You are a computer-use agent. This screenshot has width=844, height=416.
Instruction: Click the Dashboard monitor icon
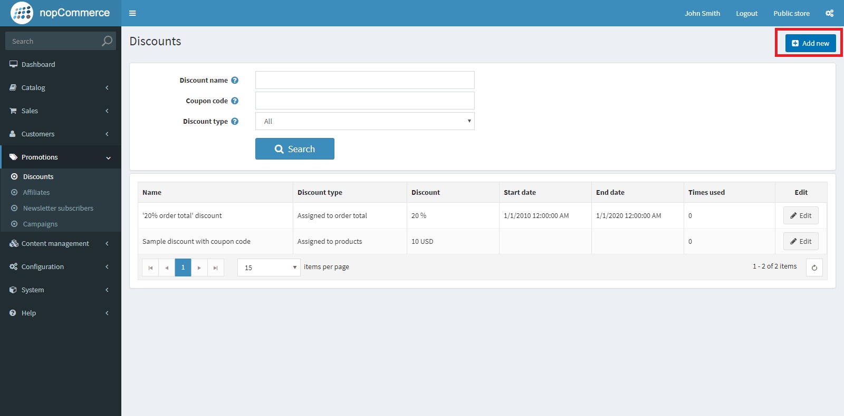[x=13, y=64]
